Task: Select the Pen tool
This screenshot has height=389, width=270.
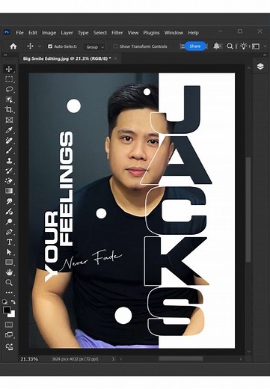Action: (x=9, y=232)
